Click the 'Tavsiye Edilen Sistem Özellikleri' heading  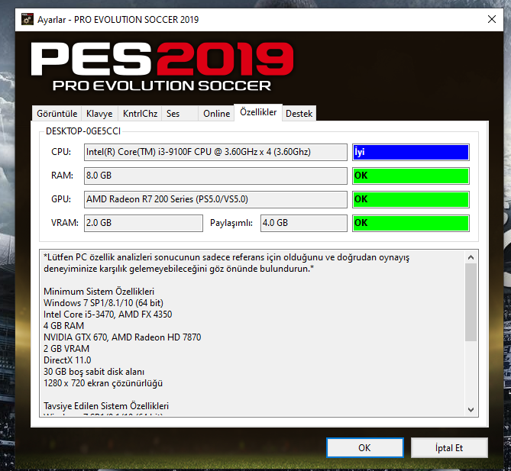tap(106, 406)
